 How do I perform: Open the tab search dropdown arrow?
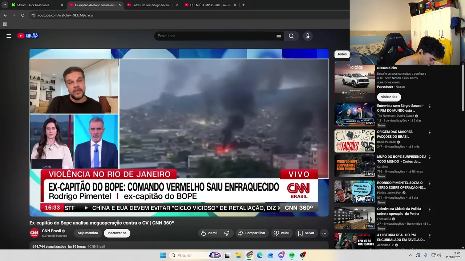coord(5,5)
